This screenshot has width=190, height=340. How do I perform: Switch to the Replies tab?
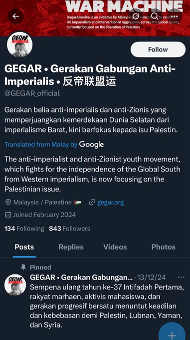pyautogui.click(x=71, y=247)
